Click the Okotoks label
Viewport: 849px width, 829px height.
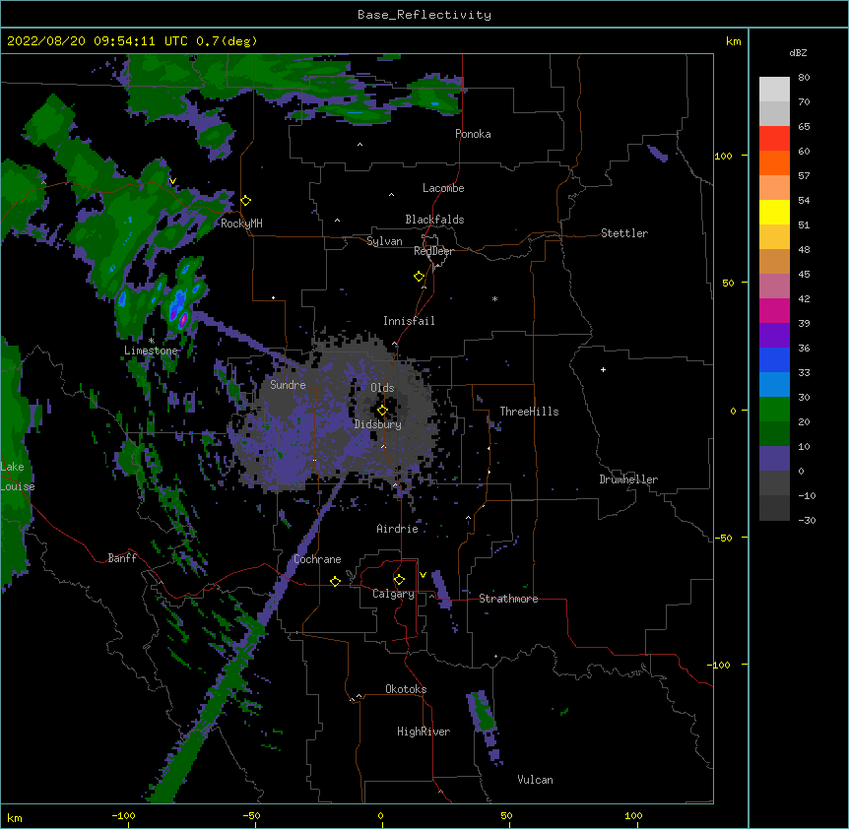click(x=406, y=689)
